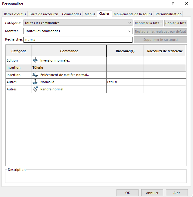Open the help question mark in title bar
Screen dimensions: 193x197
pyautogui.click(x=173, y=4)
